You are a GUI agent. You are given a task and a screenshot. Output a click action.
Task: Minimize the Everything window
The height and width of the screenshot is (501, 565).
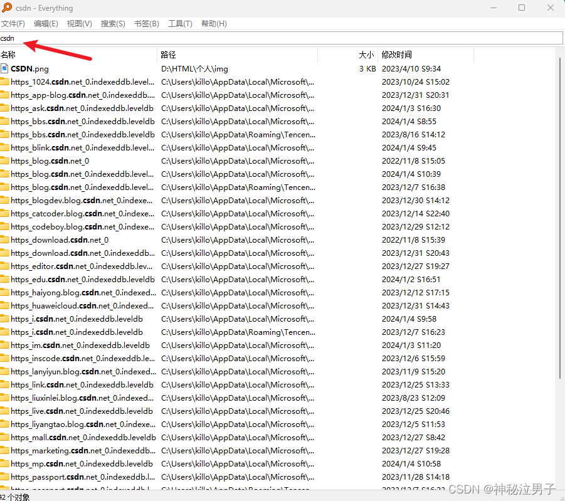494,8
